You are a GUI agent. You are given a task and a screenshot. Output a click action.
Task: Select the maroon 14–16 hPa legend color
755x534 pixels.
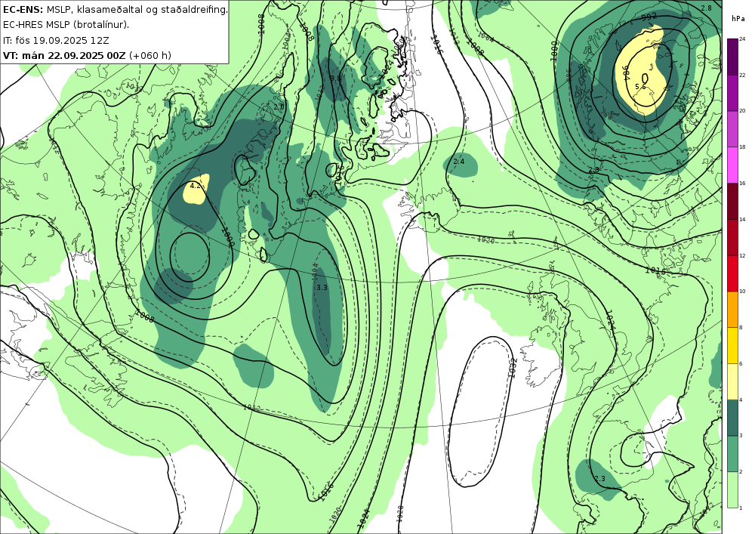[732, 201]
